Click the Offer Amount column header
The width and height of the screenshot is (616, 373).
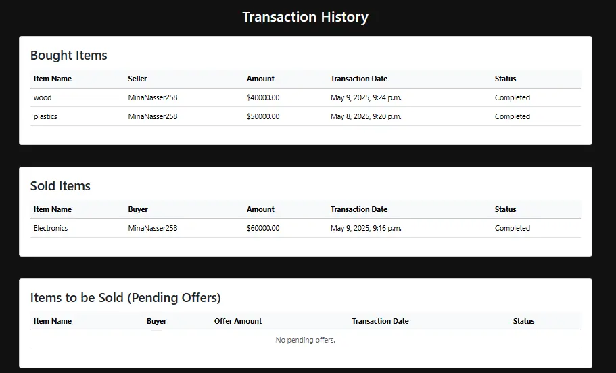pyautogui.click(x=238, y=321)
